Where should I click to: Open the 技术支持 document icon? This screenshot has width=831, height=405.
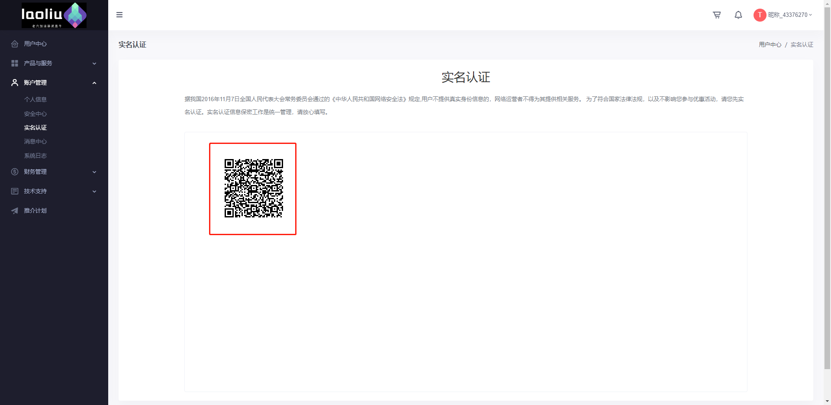coord(14,191)
